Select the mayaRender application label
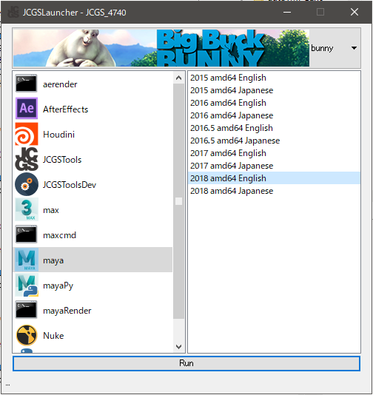 (x=67, y=311)
